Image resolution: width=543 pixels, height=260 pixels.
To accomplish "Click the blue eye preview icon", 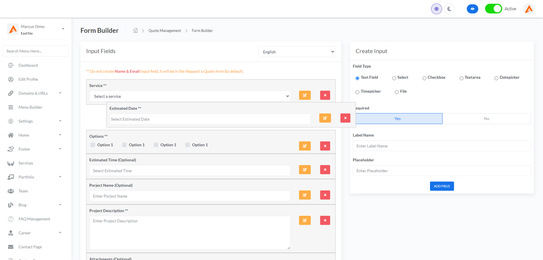I will coord(472,9).
